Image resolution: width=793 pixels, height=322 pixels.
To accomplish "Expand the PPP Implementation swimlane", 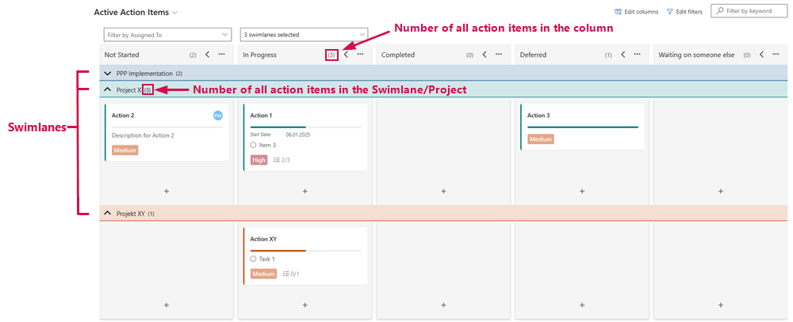I will (x=108, y=74).
